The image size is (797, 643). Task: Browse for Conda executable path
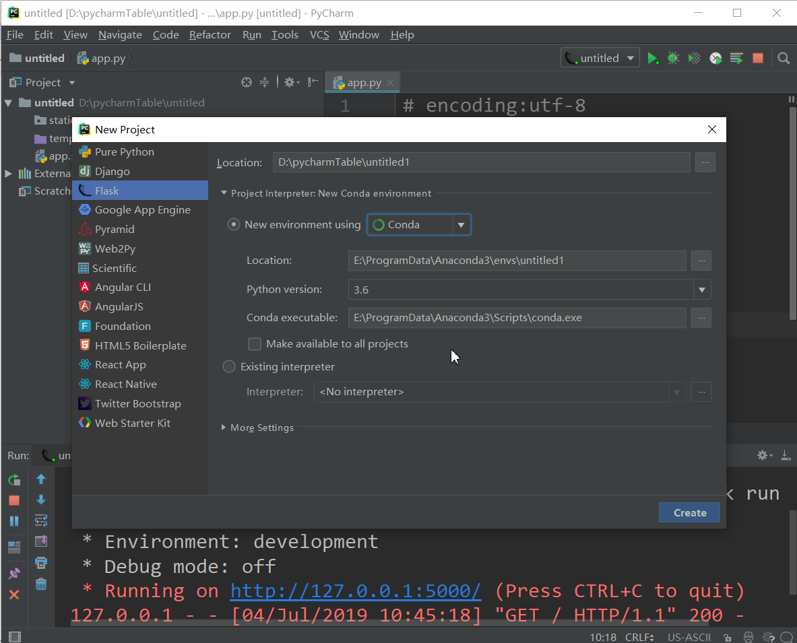click(x=701, y=318)
